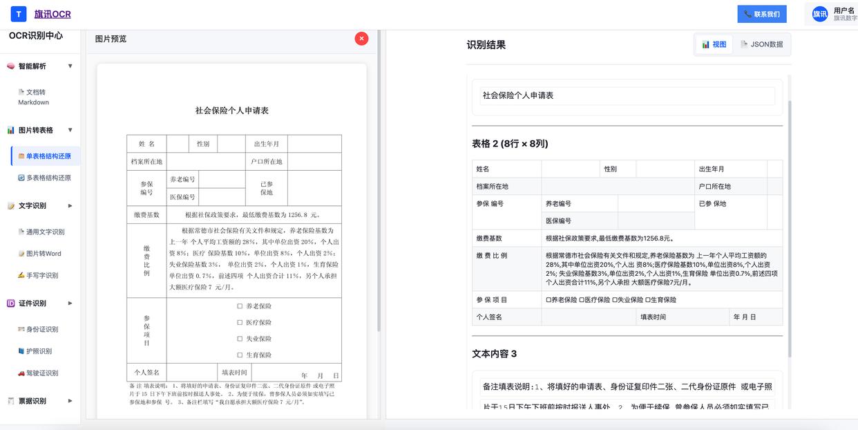The height and width of the screenshot is (430, 858).
Task: Click the 识别结果 panel heading
Action: pyautogui.click(x=486, y=45)
